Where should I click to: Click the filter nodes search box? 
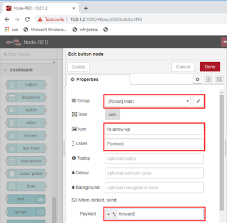pos(29,55)
